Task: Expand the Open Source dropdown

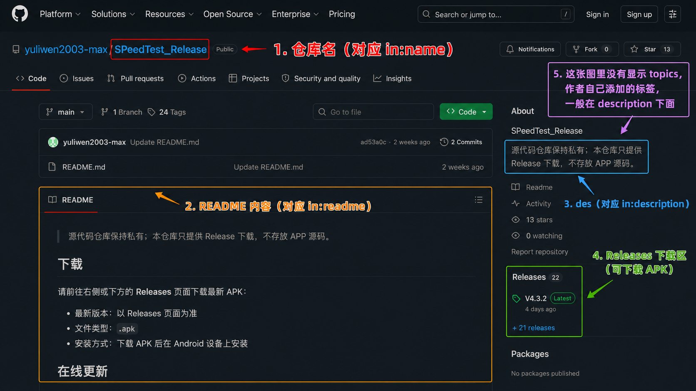Action: 232,14
